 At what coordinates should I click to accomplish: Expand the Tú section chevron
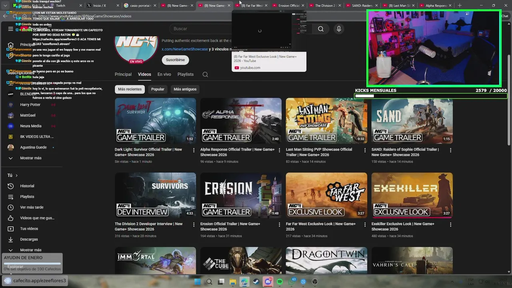click(x=16, y=176)
